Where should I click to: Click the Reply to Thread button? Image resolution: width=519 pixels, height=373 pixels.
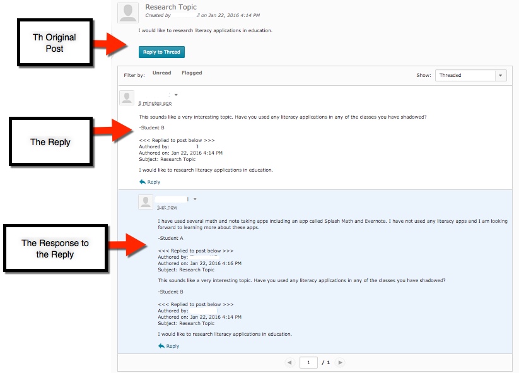[161, 52]
